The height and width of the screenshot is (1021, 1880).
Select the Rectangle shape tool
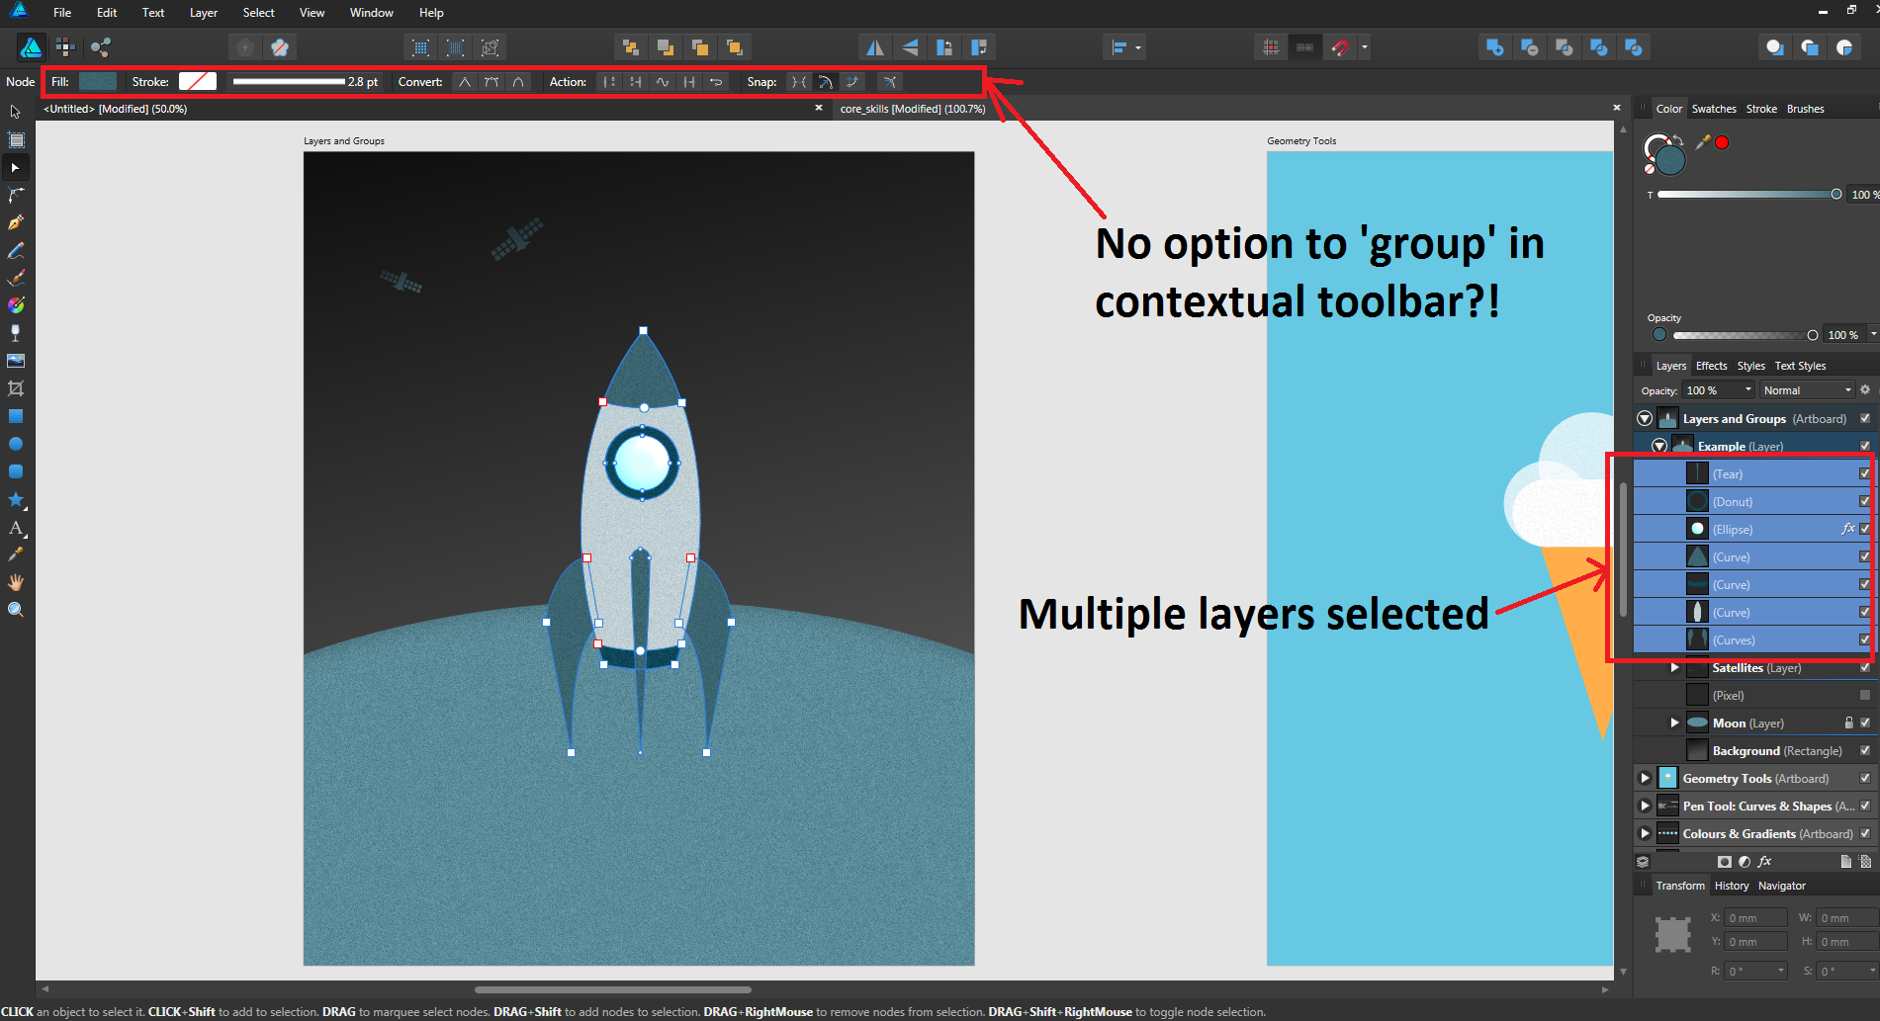click(x=15, y=416)
